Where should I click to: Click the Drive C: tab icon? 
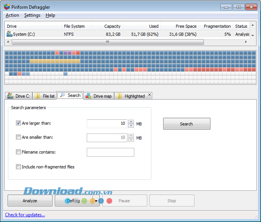pos(10,96)
